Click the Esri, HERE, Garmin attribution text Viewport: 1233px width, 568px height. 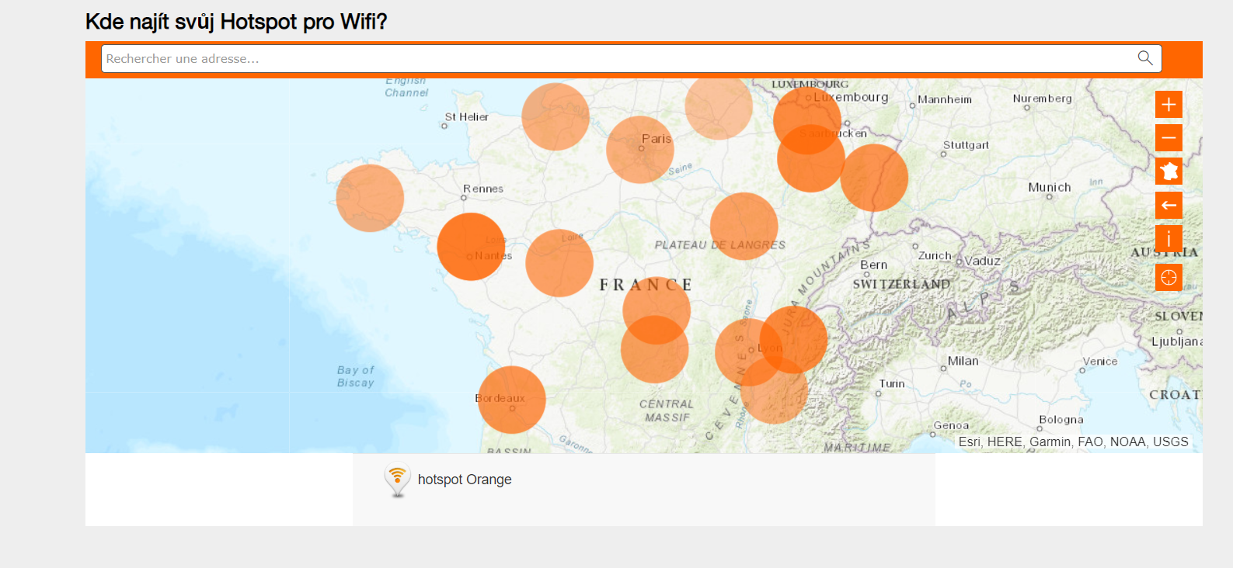click(x=1073, y=442)
